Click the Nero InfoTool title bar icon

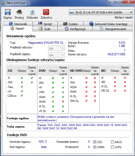tap(3, 3)
